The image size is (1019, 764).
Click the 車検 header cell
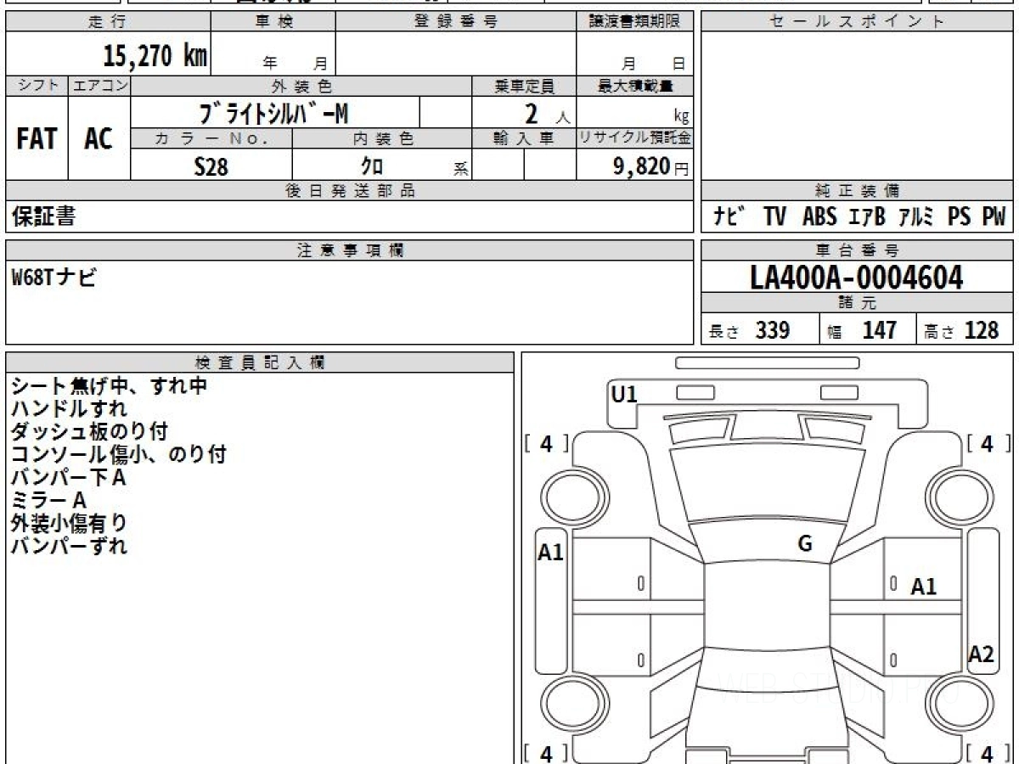tap(273, 22)
